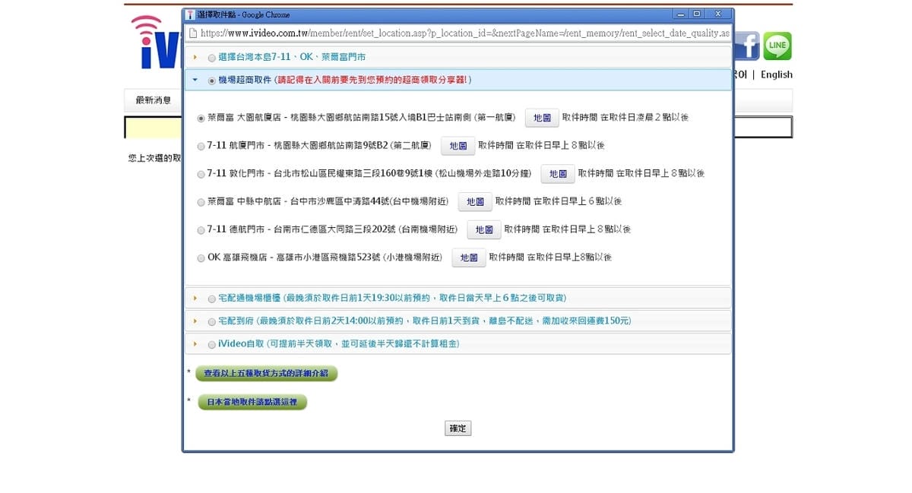
Task: Open 地圖 for 萊爾富 中縣中航店
Action: [475, 202]
